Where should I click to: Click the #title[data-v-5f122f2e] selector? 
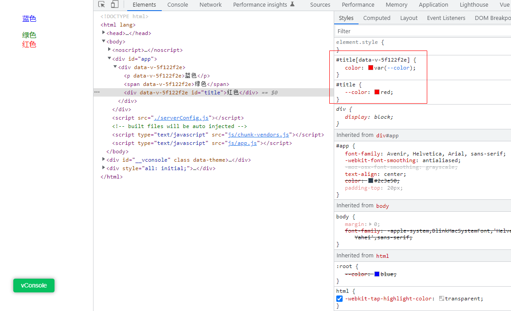tap(373, 60)
